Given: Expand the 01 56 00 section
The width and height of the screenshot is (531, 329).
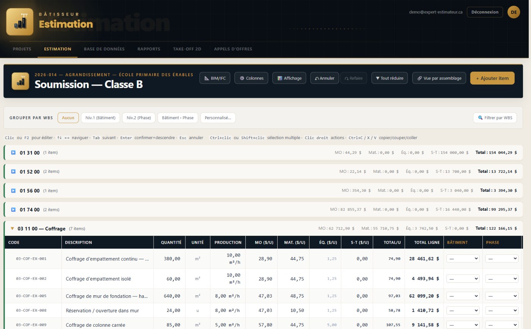Looking at the screenshot, I should pyautogui.click(x=13, y=191).
